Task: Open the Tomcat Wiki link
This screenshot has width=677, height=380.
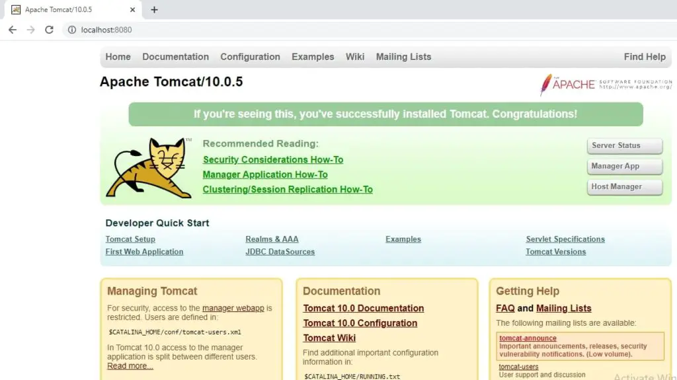Action: [329, 338]
